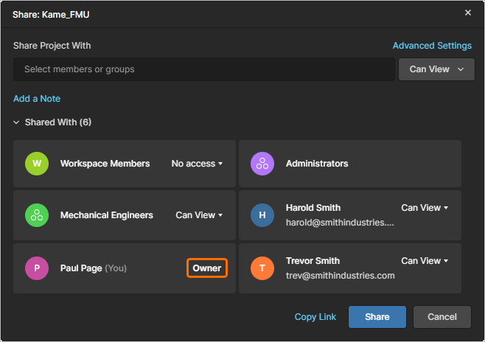This screenshot has width=485, height=342.
Task: Click the Mechanical Engineers group icon
Action: 37,215
